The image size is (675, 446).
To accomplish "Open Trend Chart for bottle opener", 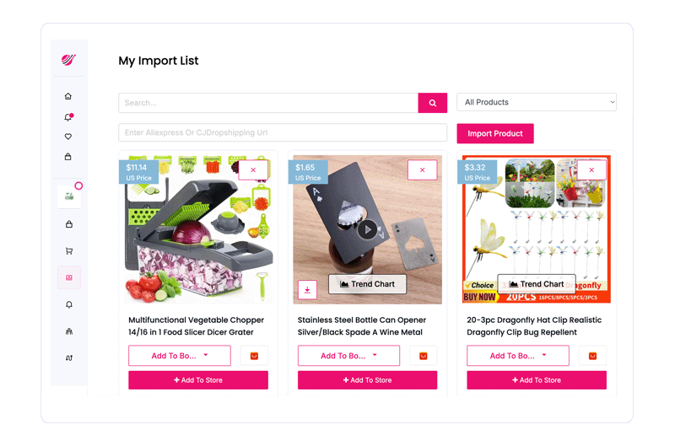I will click(x=367, y=284).
